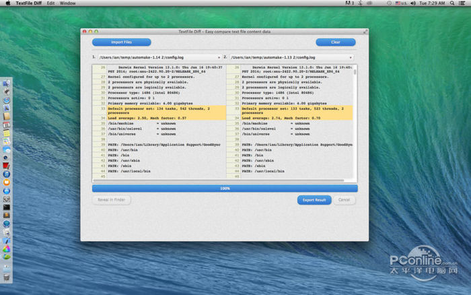
Task: Click the menu bar clock Tue 7:29 AM
Action: click(432, 3)
